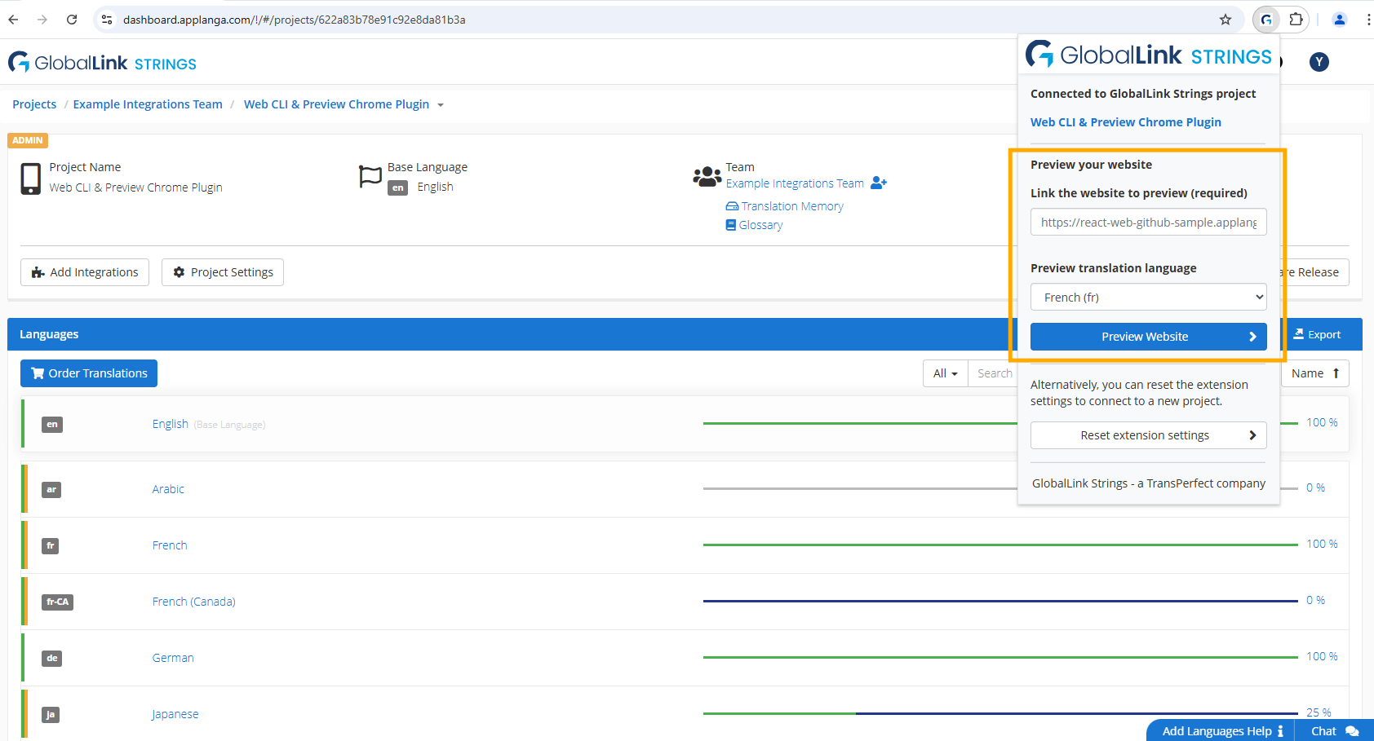Screen dimensions: 1374x741
Task: Open the Example Integrations Team link under Team
Action: pos(795,183)
